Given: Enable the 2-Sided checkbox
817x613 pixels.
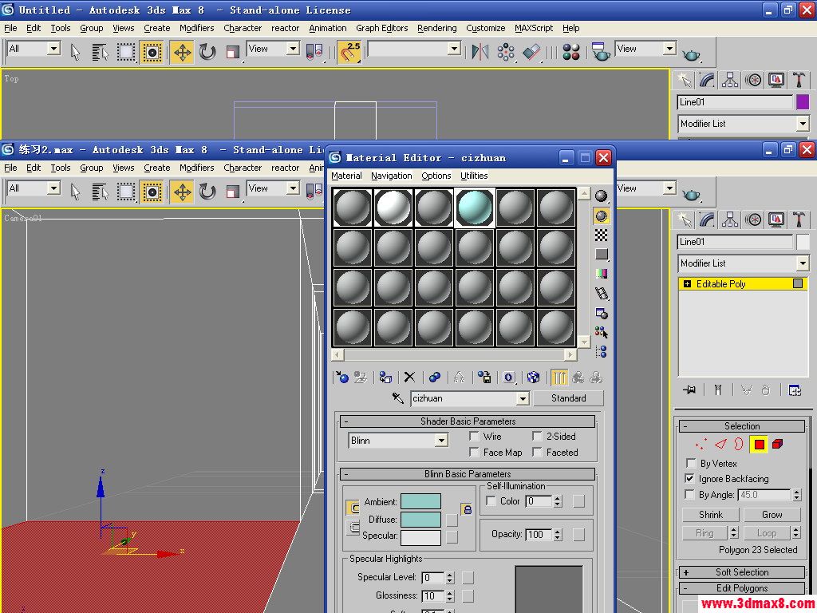Looking at the screenshot, I should 537,437.
